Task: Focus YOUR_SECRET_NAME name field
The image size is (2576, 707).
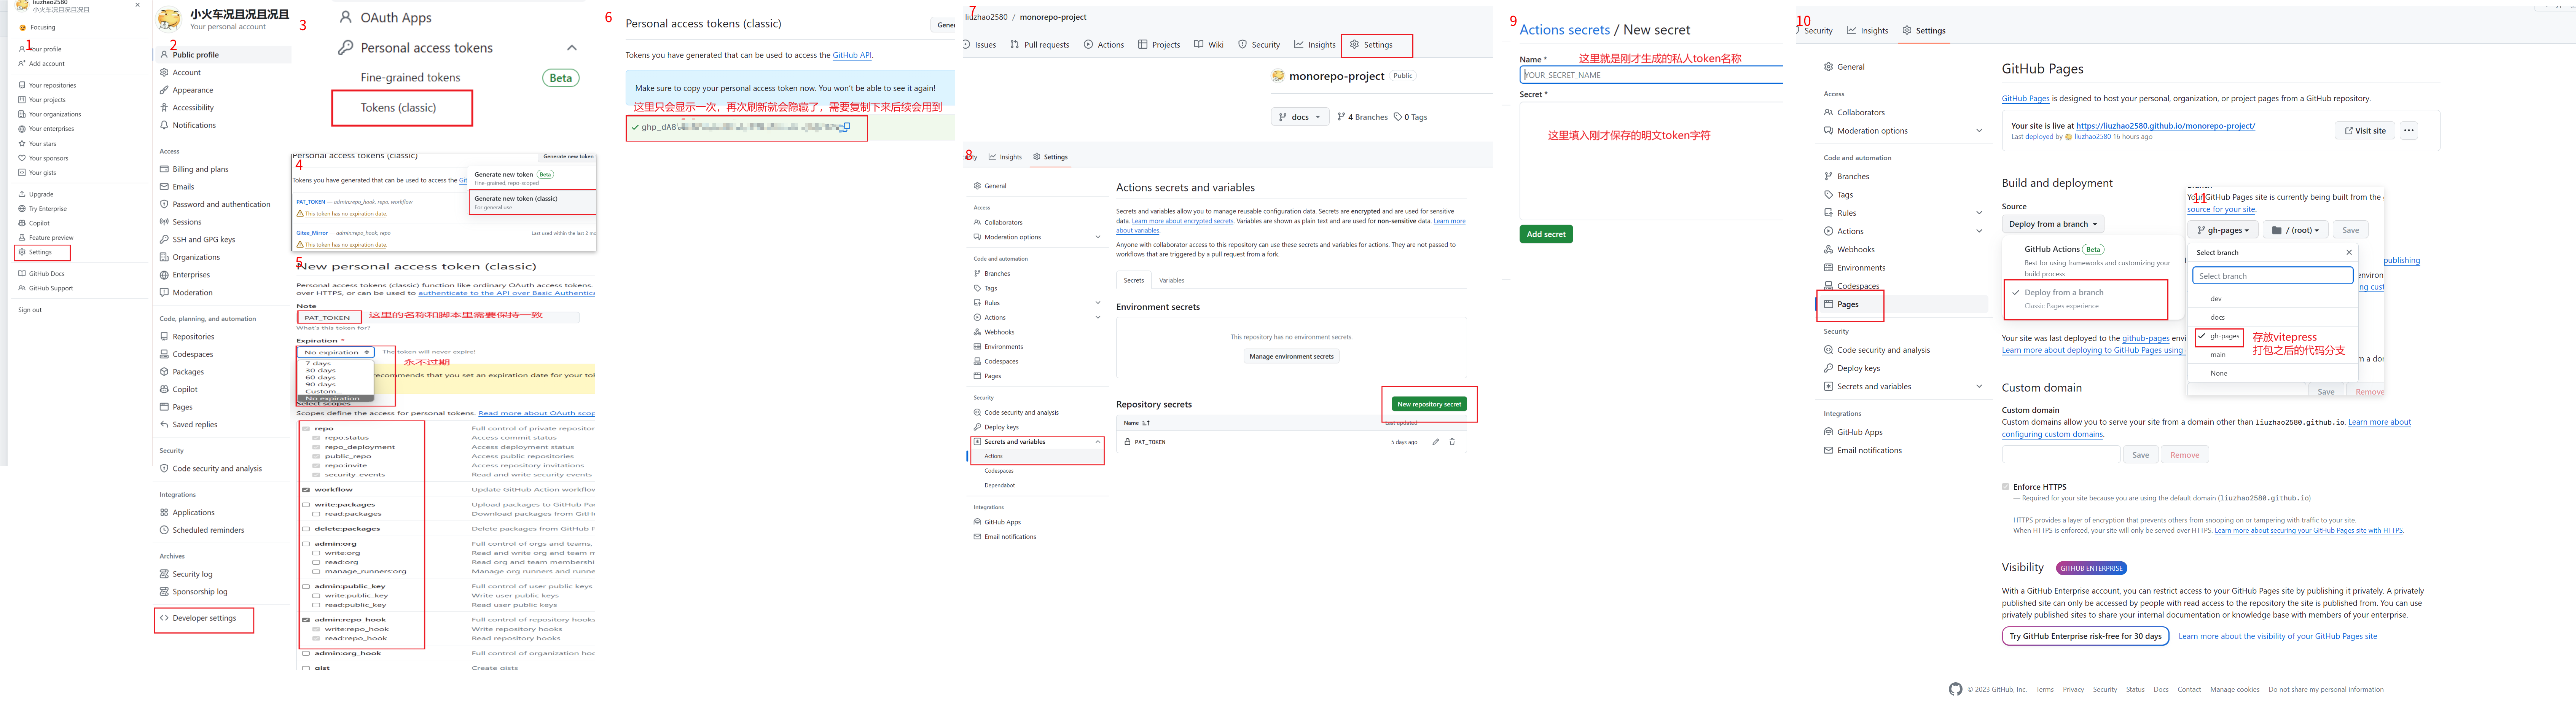Action: click(1651, 75)
